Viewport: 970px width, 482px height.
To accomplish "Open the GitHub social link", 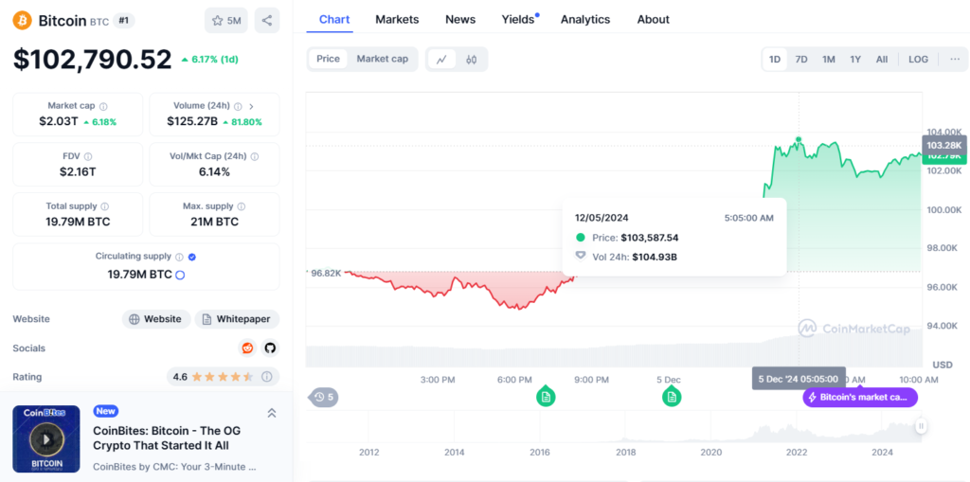I will pos(269,348).
